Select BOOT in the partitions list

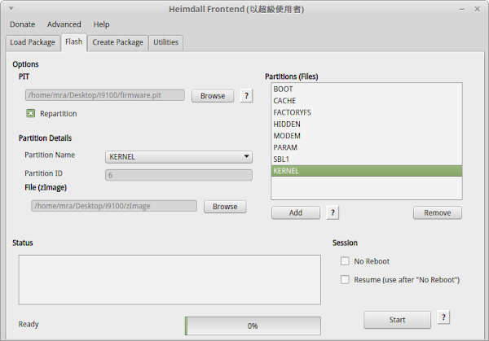click(367, 89)
